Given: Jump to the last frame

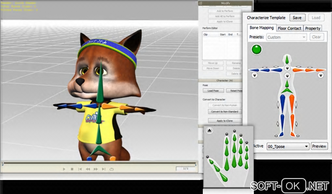Looking at the screenshot, I should tap(104, 169).
